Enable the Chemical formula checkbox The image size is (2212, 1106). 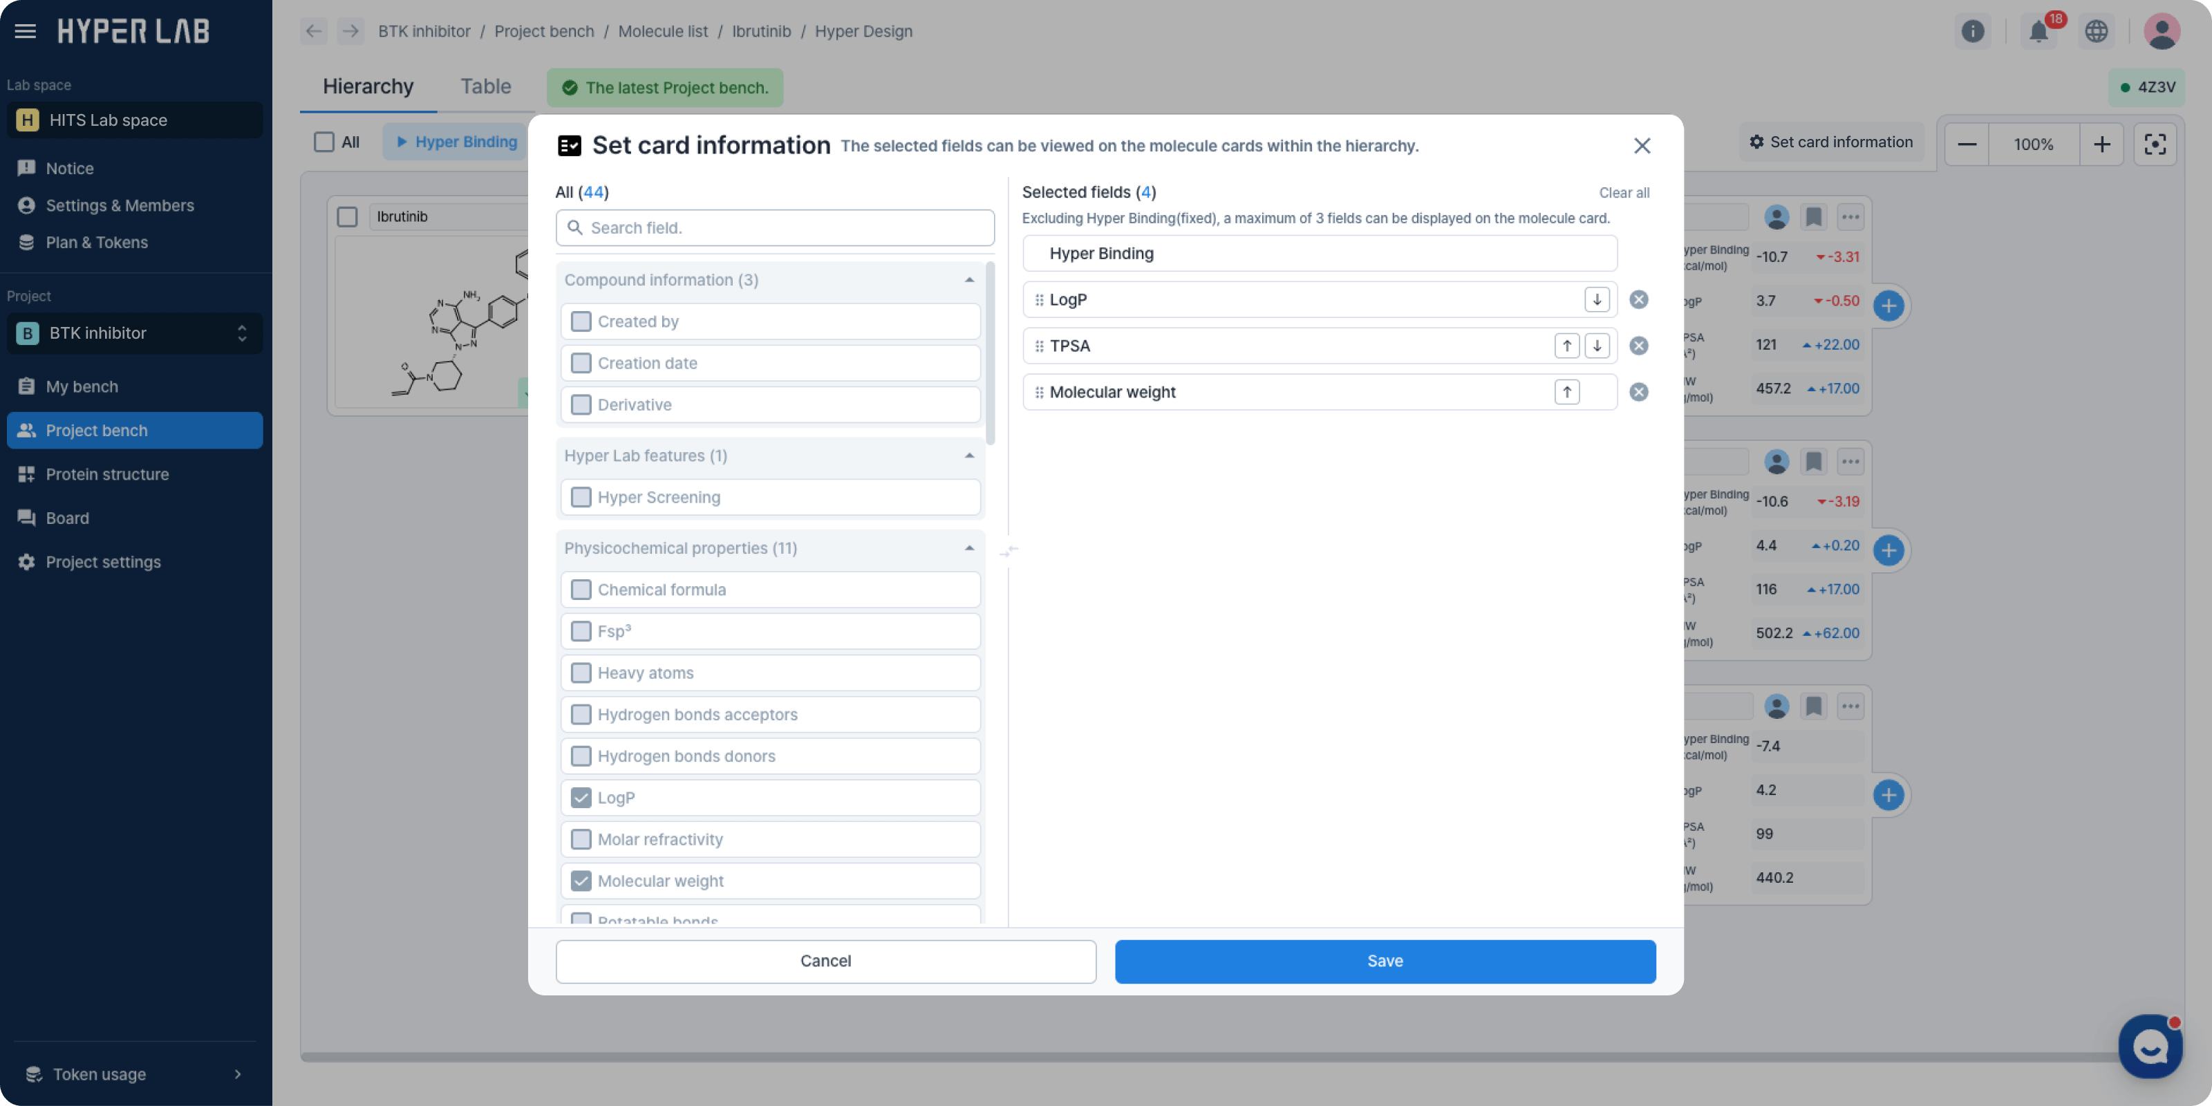point(581,590)
